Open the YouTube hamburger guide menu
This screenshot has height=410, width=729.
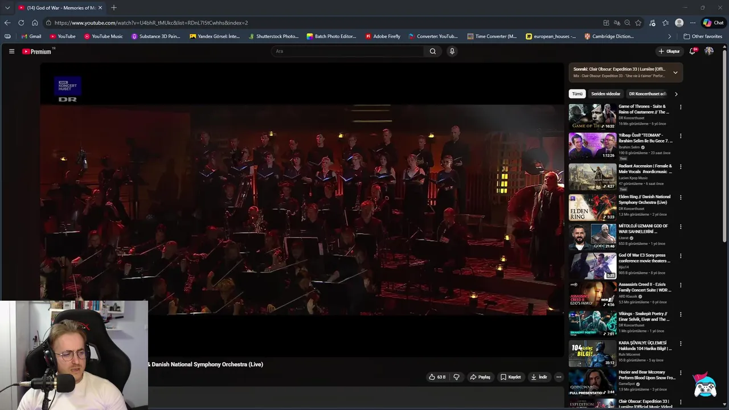coord(11,51)
